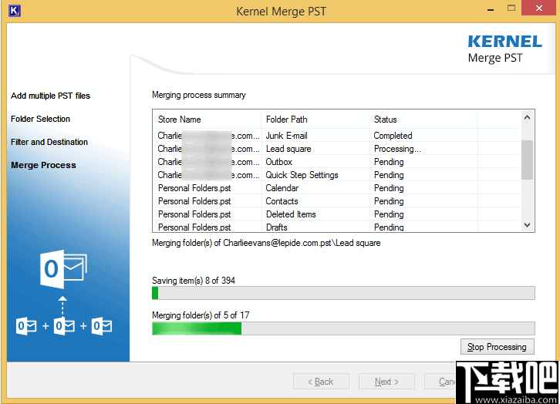Select the Lead square row
The image size is (560, 404).
coord(337,149)
